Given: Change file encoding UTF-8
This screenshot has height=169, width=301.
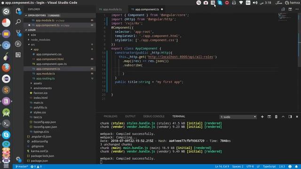Looking at the screenshot, I should (x=250, y=167).
